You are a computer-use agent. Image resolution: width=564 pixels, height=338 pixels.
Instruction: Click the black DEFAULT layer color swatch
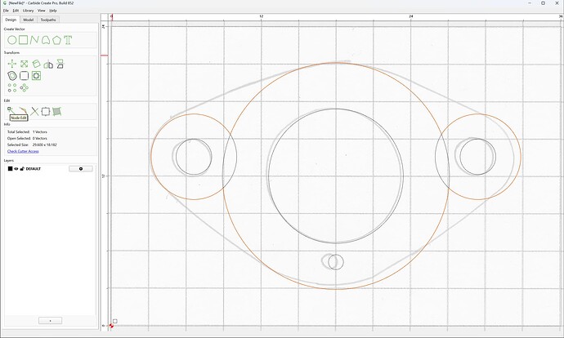pyautogui.click(x=10, y=169)
